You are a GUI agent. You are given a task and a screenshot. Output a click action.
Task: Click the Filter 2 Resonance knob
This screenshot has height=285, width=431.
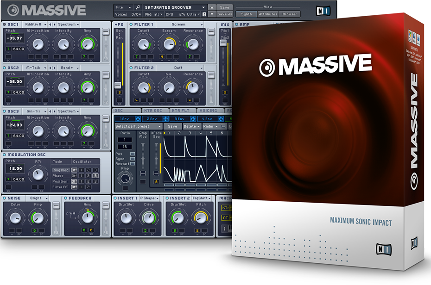click(x=193, y=87)
